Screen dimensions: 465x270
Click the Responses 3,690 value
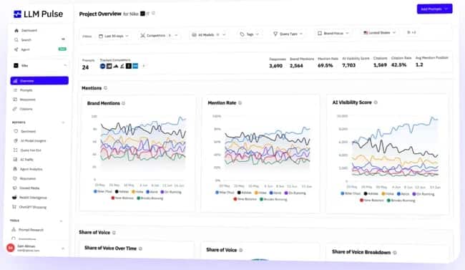click(276, 66)
